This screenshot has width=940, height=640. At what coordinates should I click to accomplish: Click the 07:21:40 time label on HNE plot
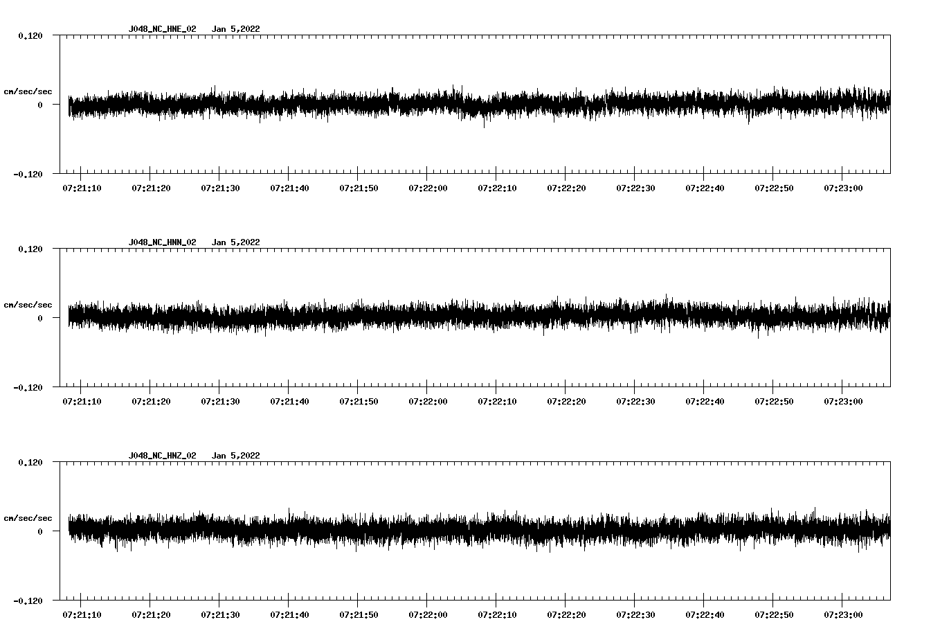coord(289,188)
